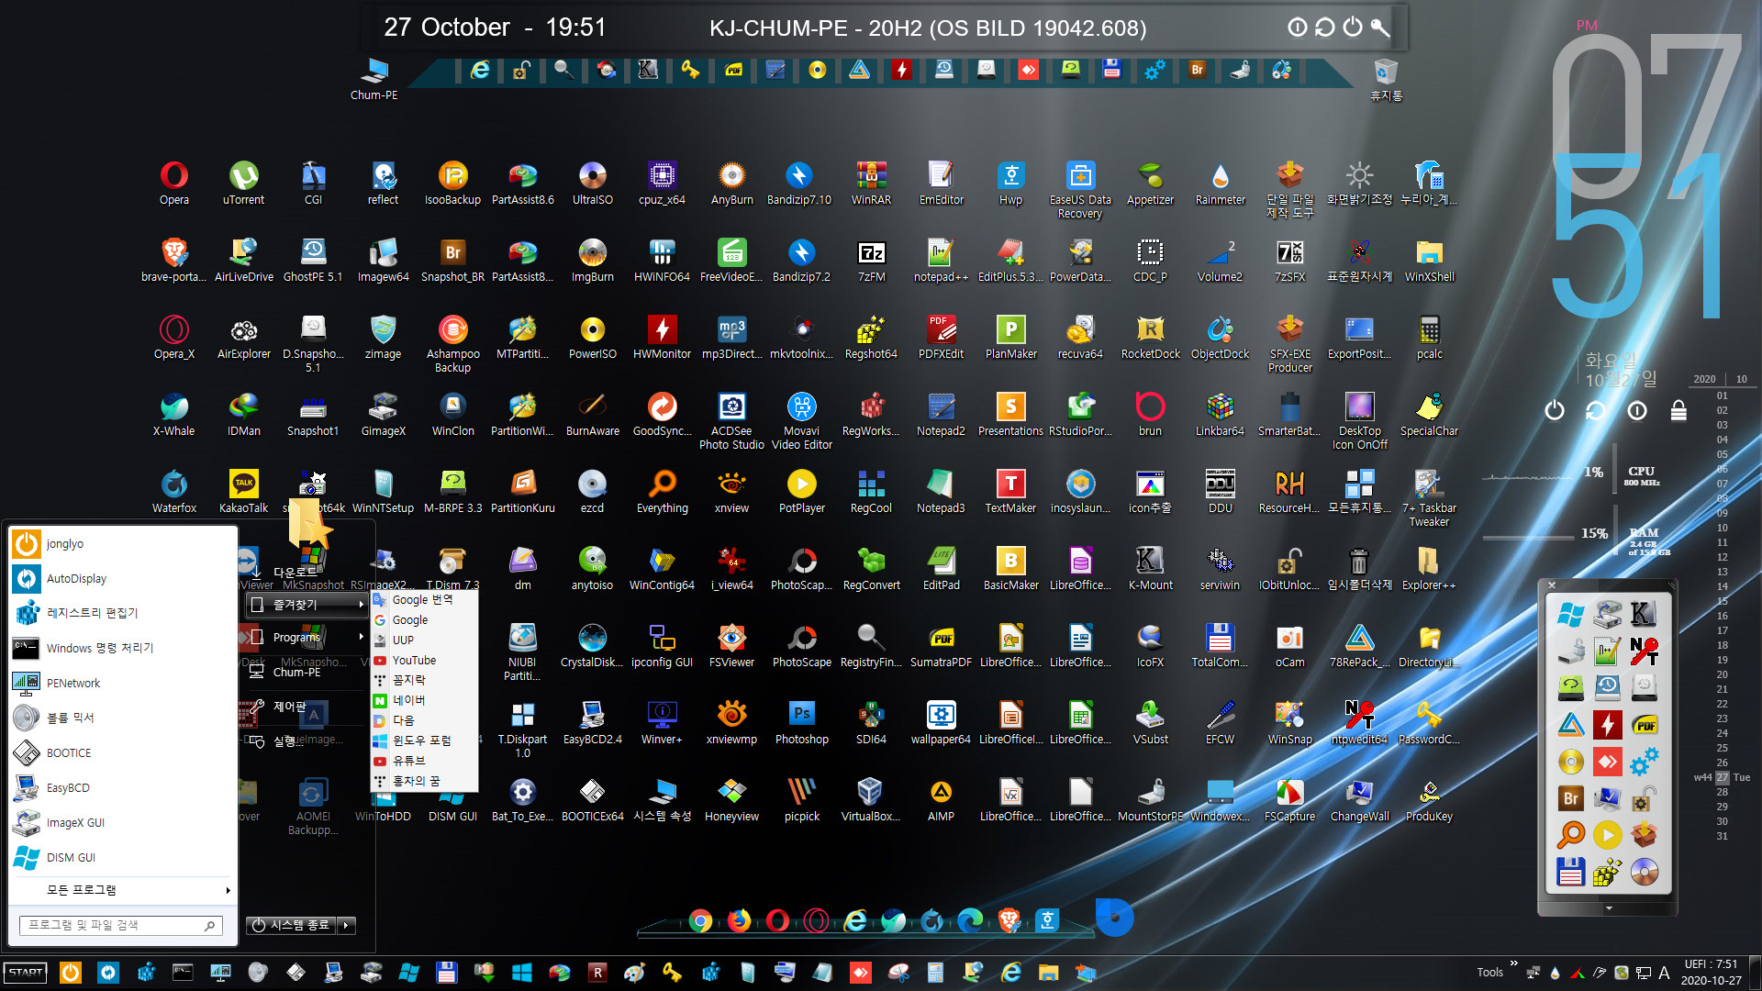
Task: Open TotalCom desktop icon
Action: point(1220,645)
